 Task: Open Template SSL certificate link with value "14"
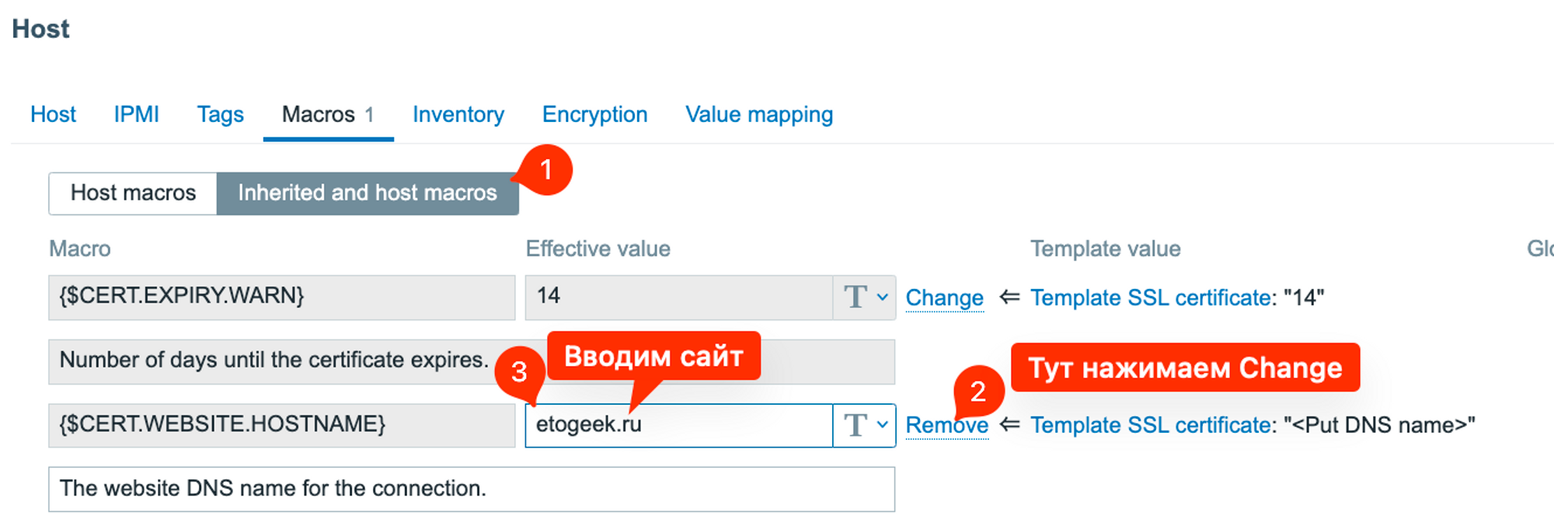coord(1150,298)
